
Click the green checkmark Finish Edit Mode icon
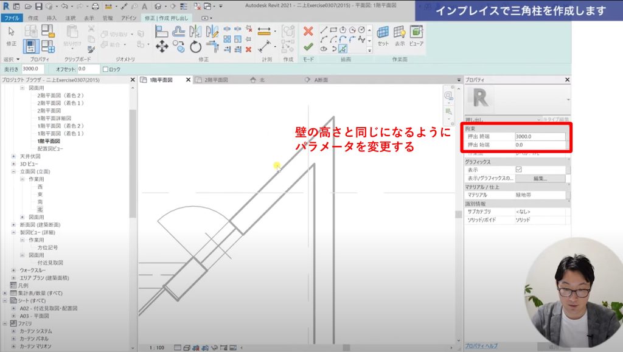point(308,47)
